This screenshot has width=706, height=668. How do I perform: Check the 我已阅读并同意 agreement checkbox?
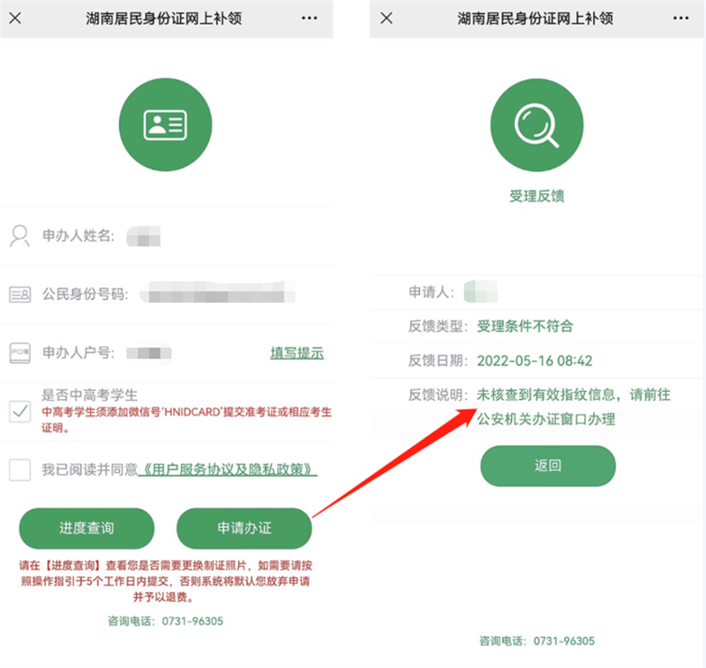pos(20,470)
